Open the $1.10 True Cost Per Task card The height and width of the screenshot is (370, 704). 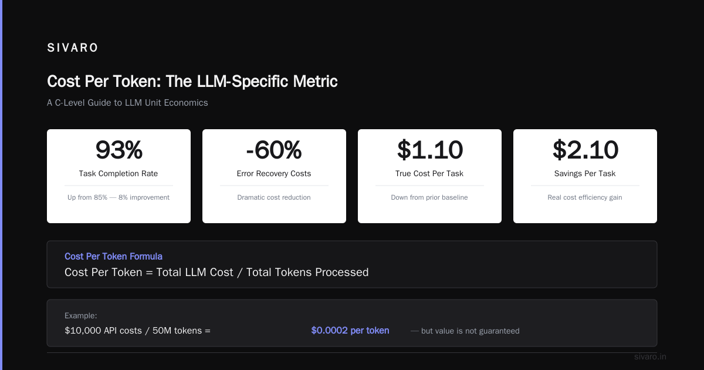click(x=429, y=176)
